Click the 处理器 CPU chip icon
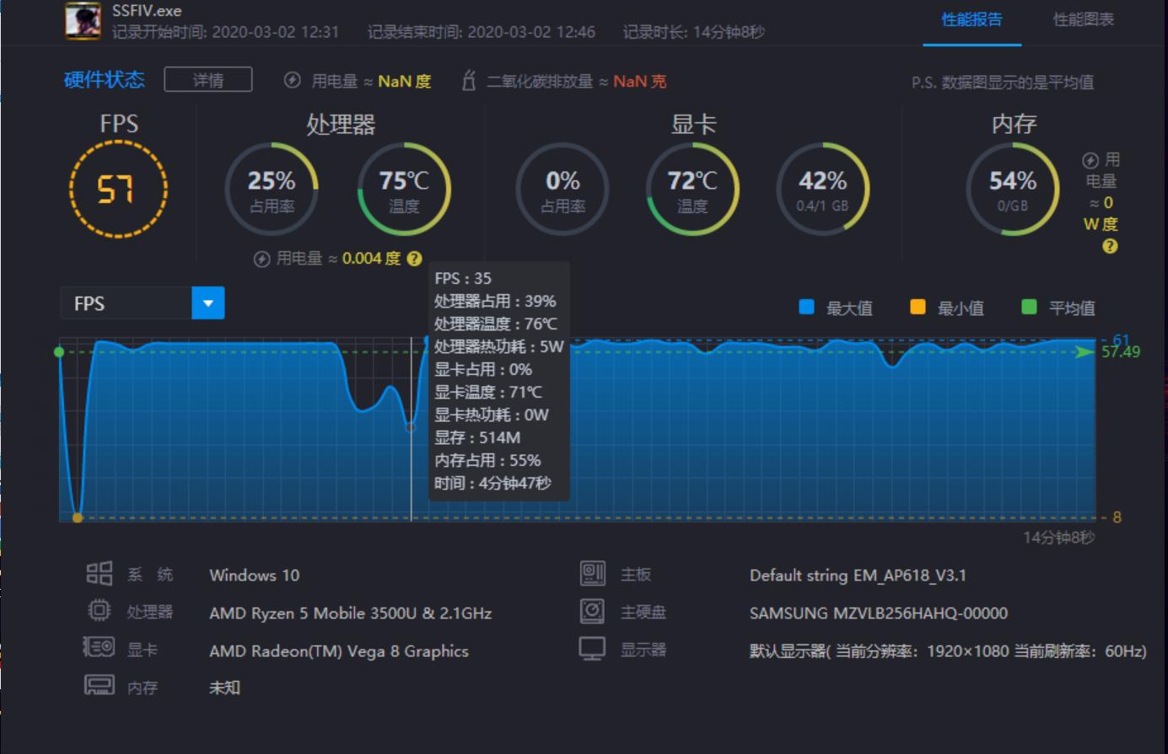The height and width of the screenshot is (754, 1168). [100, 612]
